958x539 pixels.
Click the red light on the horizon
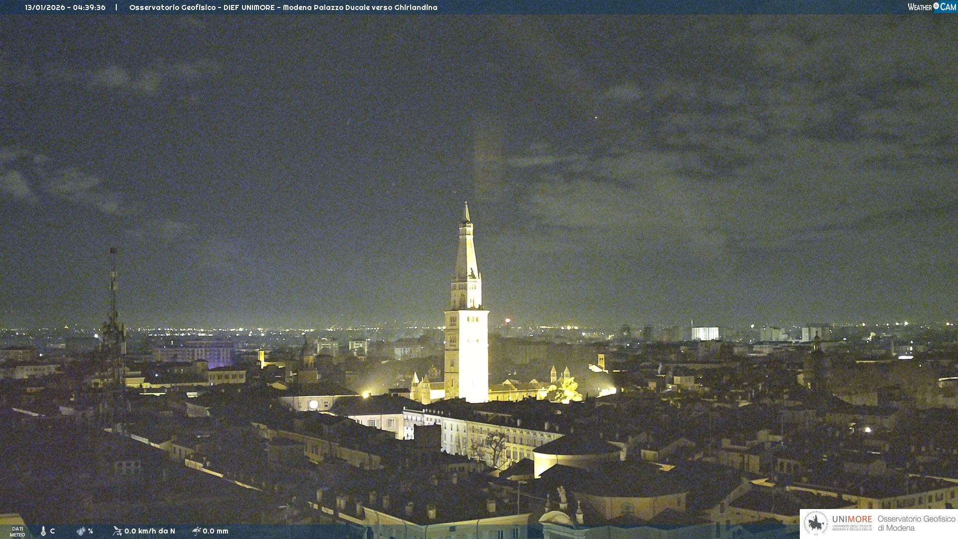pyautogui.click(x=507, y=321)
